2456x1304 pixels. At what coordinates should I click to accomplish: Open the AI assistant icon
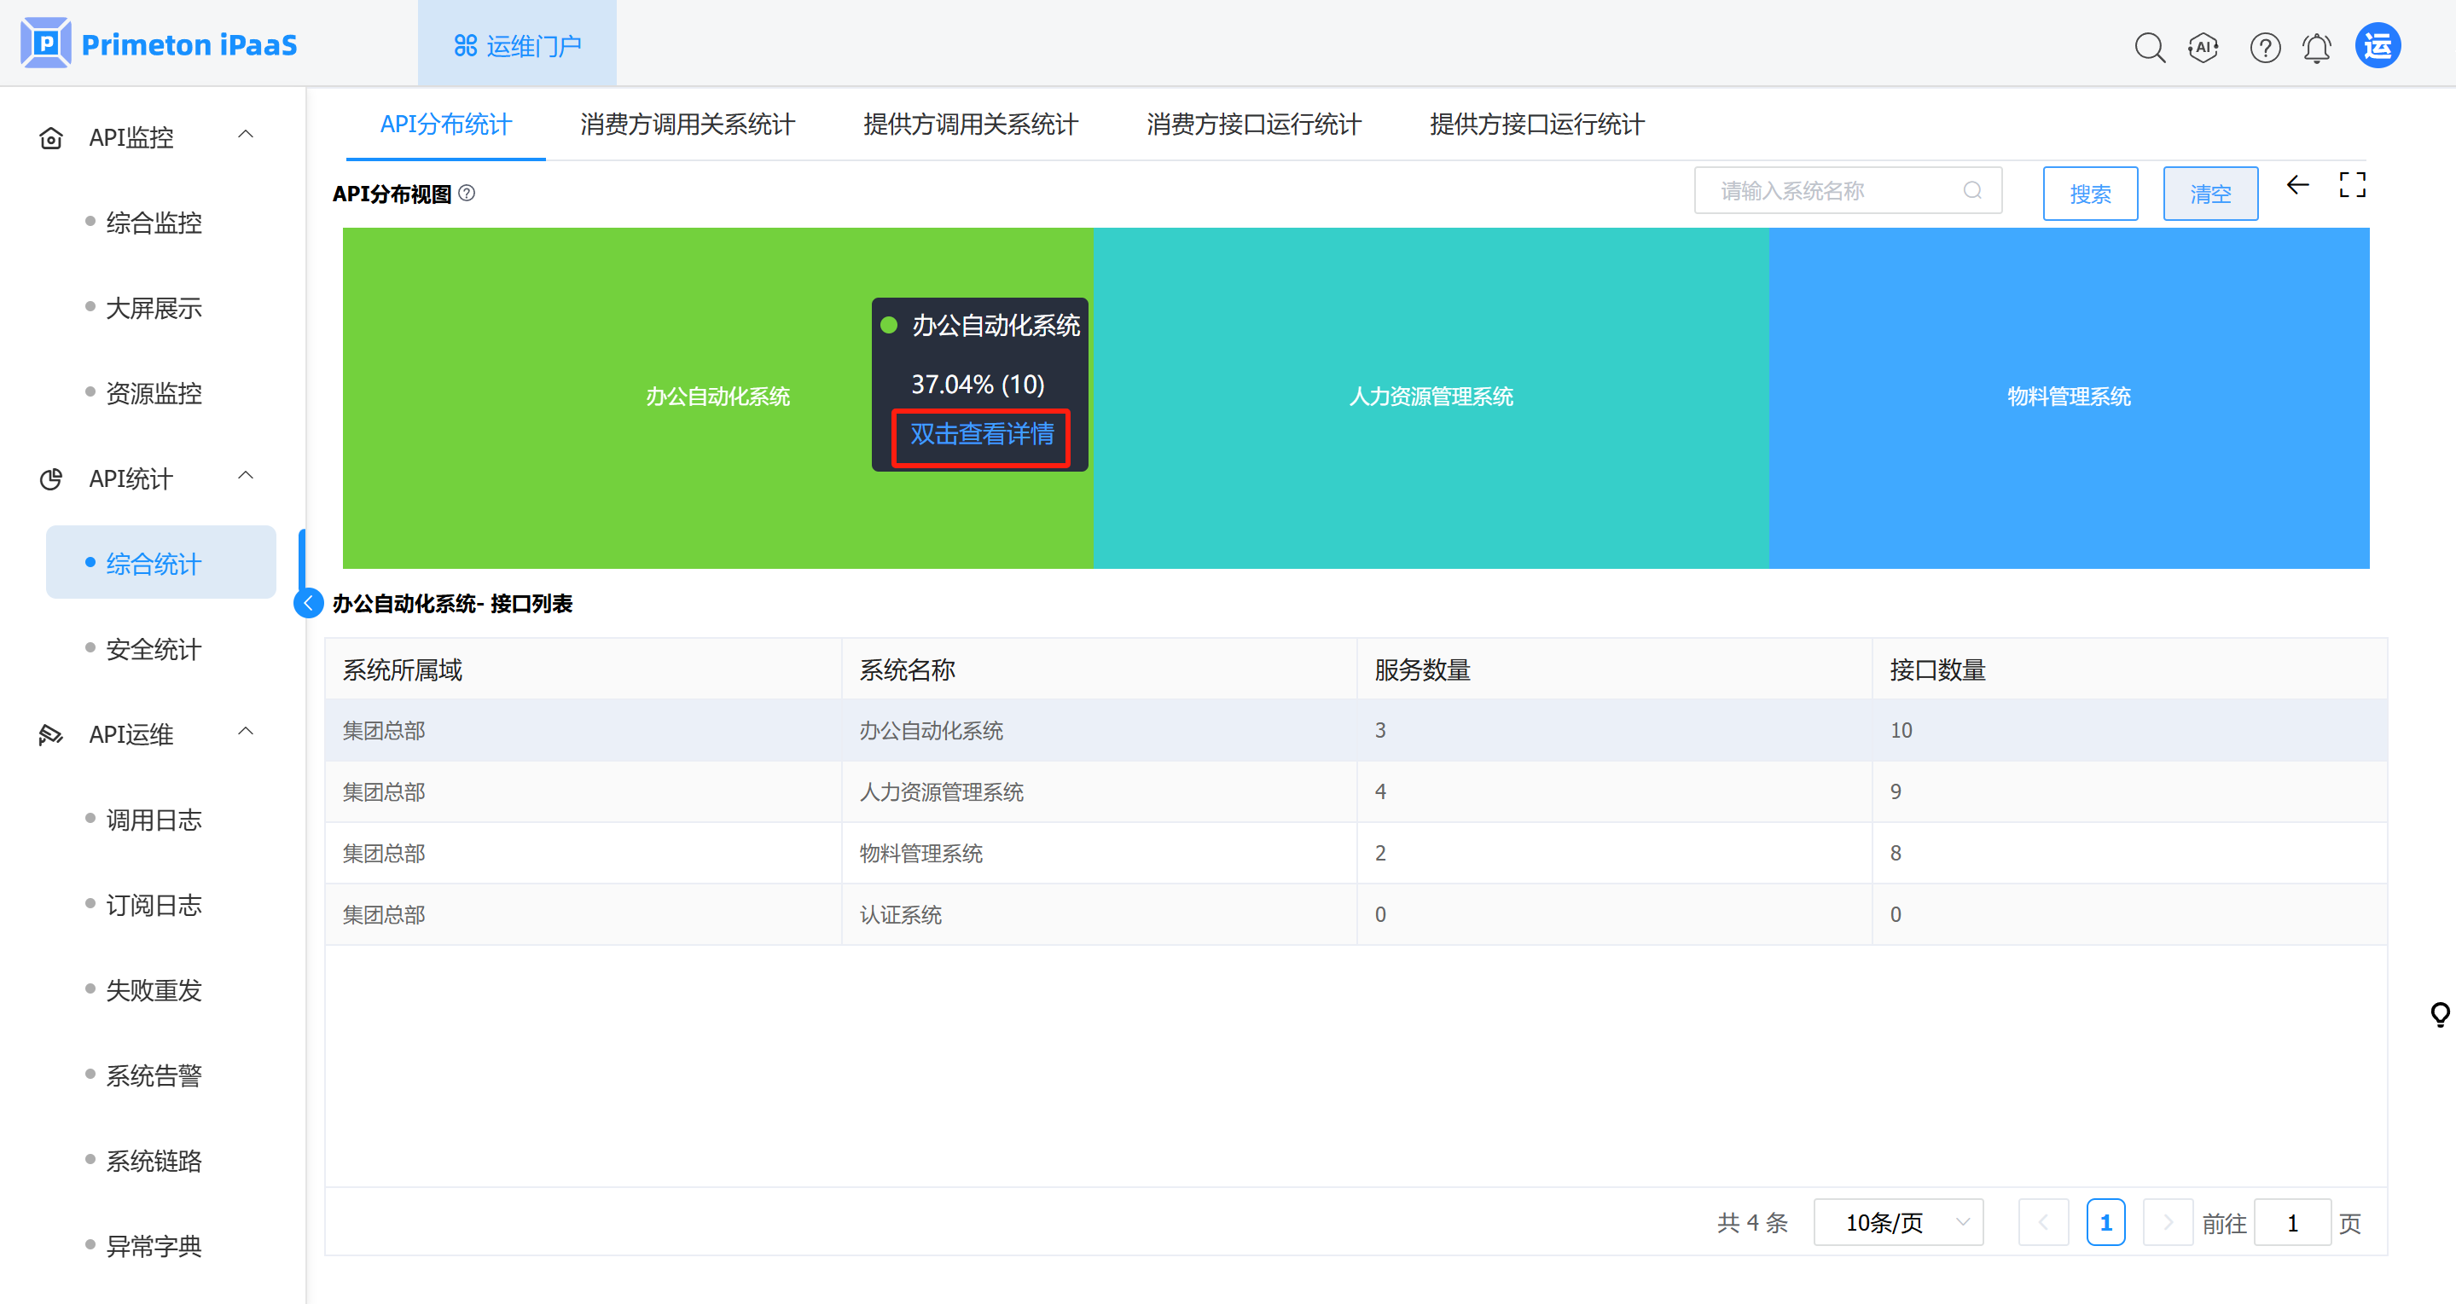(x=2203, y=47)
